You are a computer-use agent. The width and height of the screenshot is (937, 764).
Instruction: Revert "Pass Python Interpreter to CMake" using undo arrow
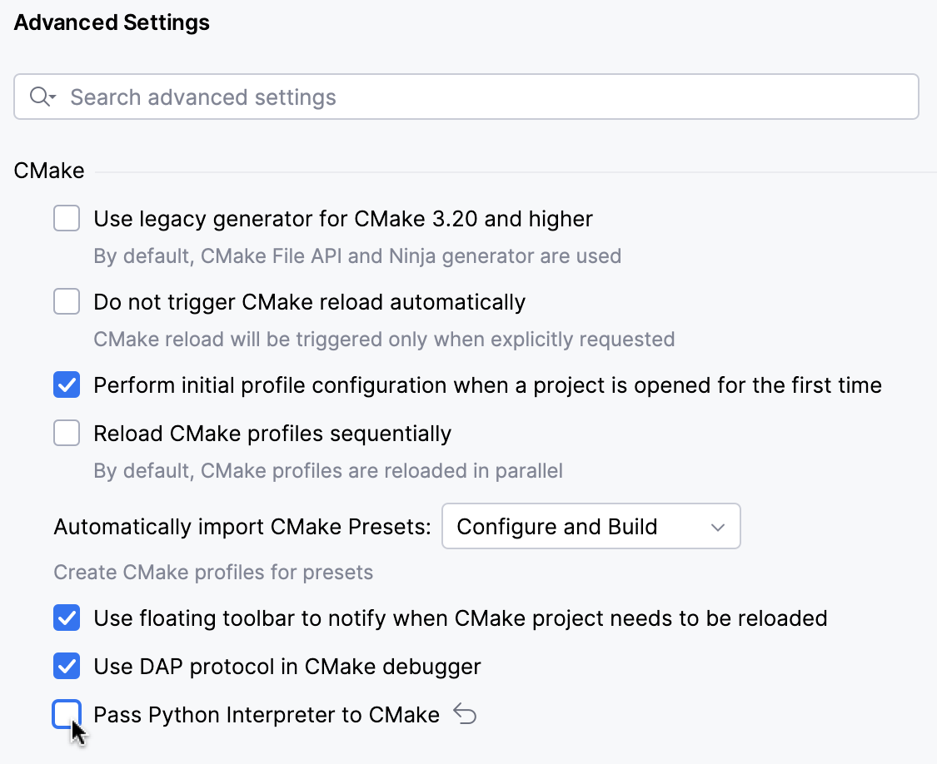pyautogui.click(x=466, y=714)
